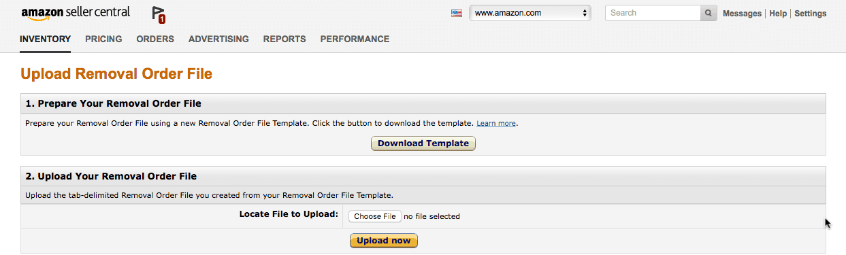Screen dimensions: 846x255
Task: Open the flag notifications icon
Action: point(159,14)
